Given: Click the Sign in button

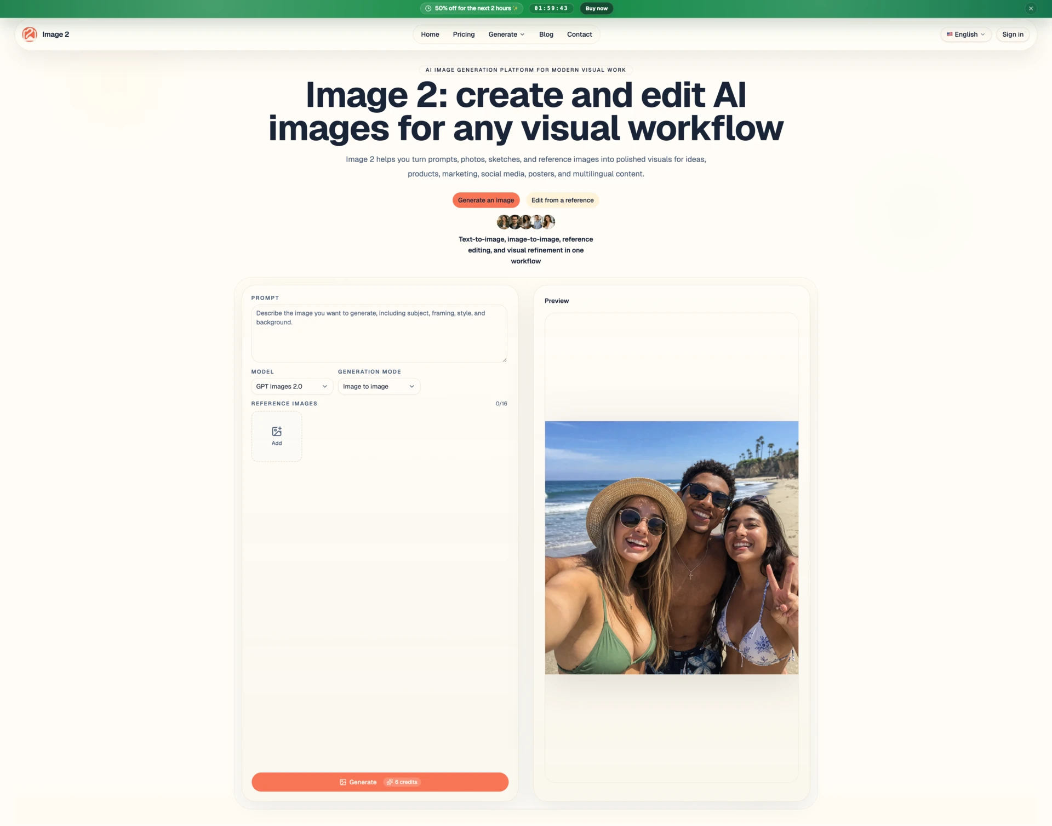Looking at the screenshot, I should [x=1013, y=35].
